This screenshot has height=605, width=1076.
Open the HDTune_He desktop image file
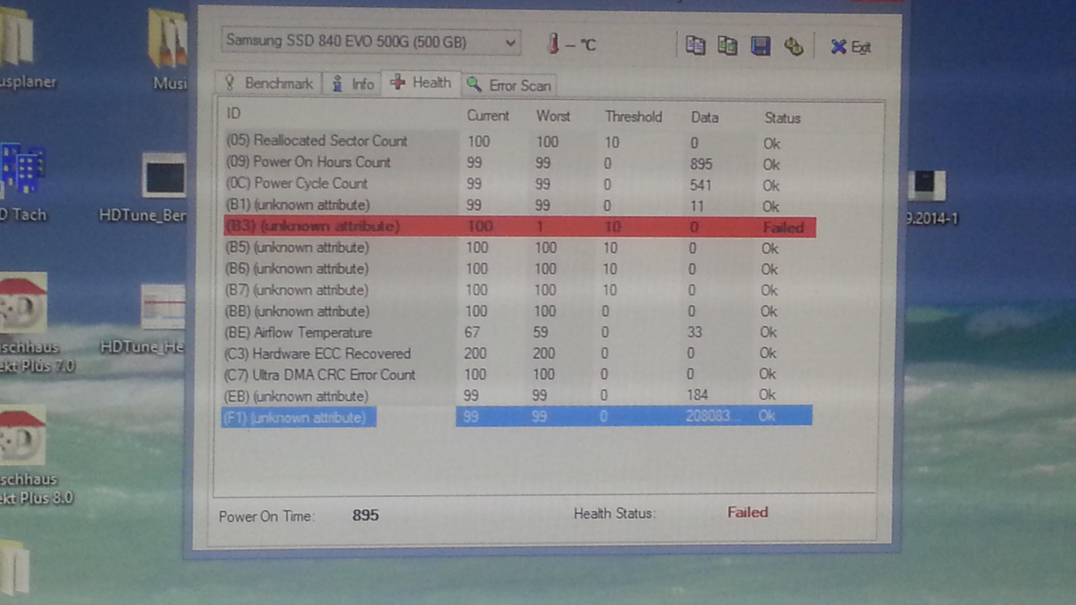coord(163,307)
